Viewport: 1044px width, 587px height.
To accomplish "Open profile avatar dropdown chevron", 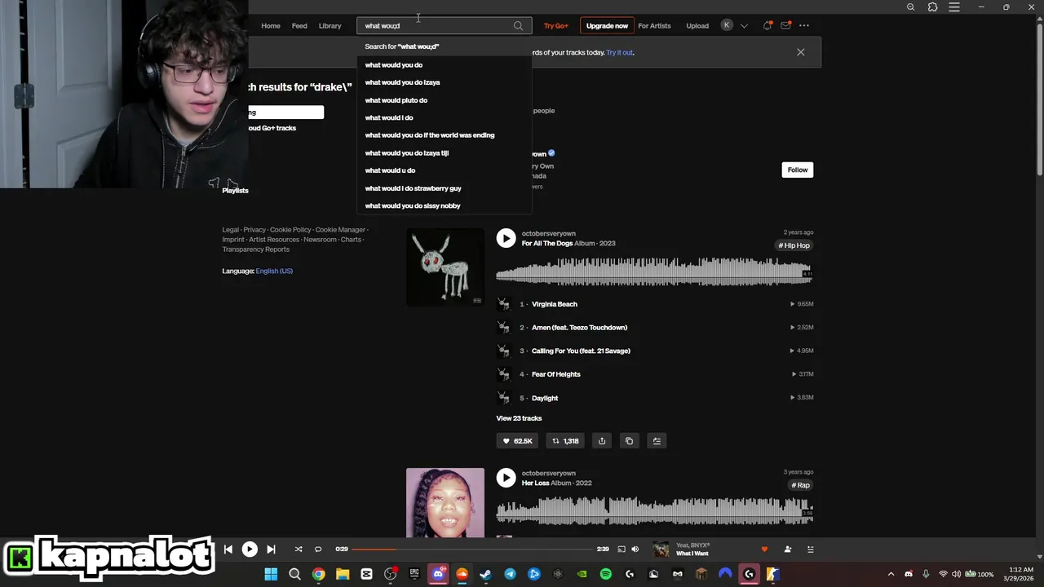I will point(744,26).
